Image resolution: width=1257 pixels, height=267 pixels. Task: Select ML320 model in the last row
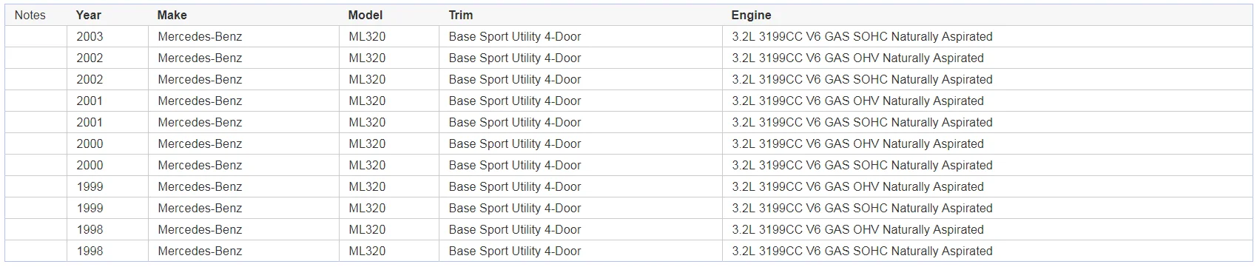(x=367, y=251)
